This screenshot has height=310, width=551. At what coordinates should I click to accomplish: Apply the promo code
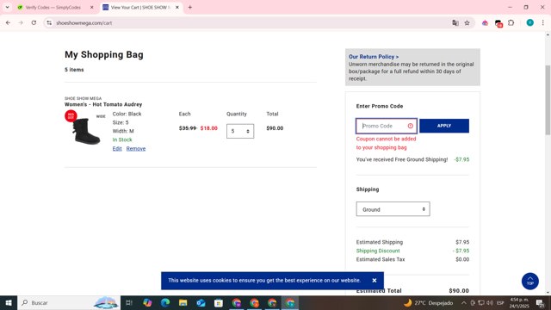click(444, 126)
